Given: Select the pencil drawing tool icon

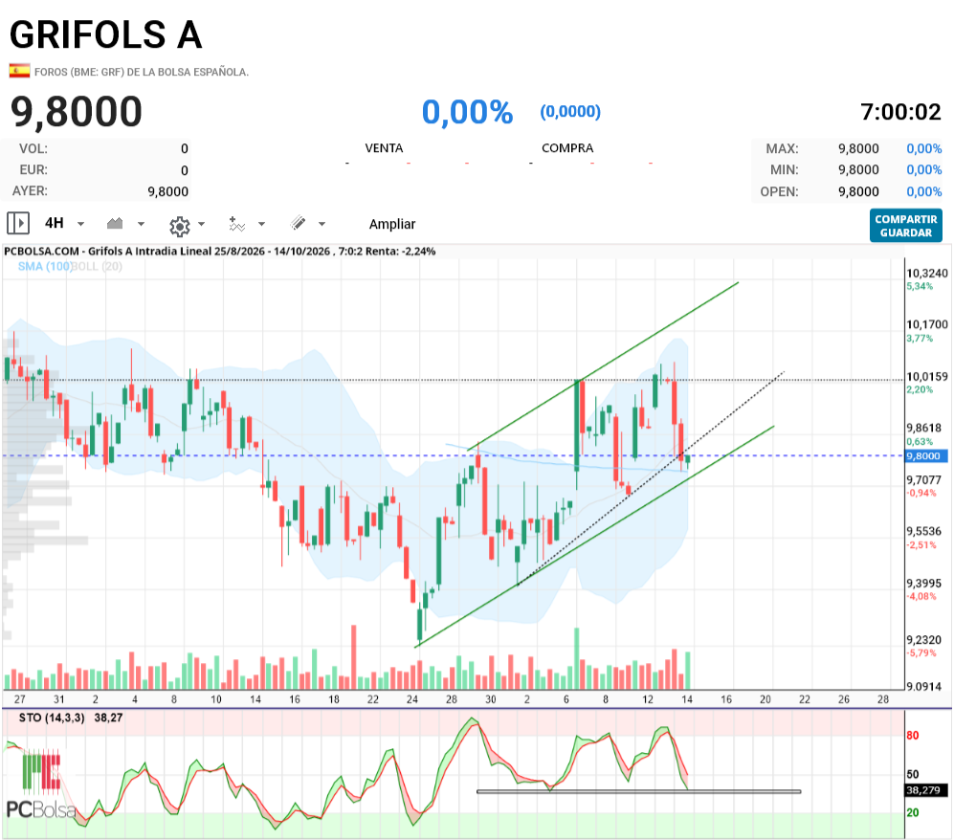Looking at the screenshot, I should click(299, 223).
